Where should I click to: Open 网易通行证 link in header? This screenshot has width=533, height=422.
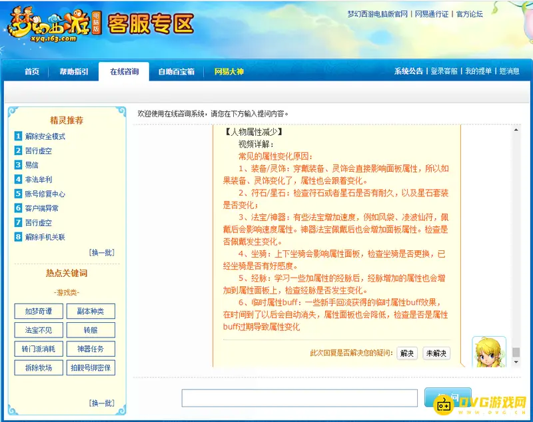tap(431, 14)
